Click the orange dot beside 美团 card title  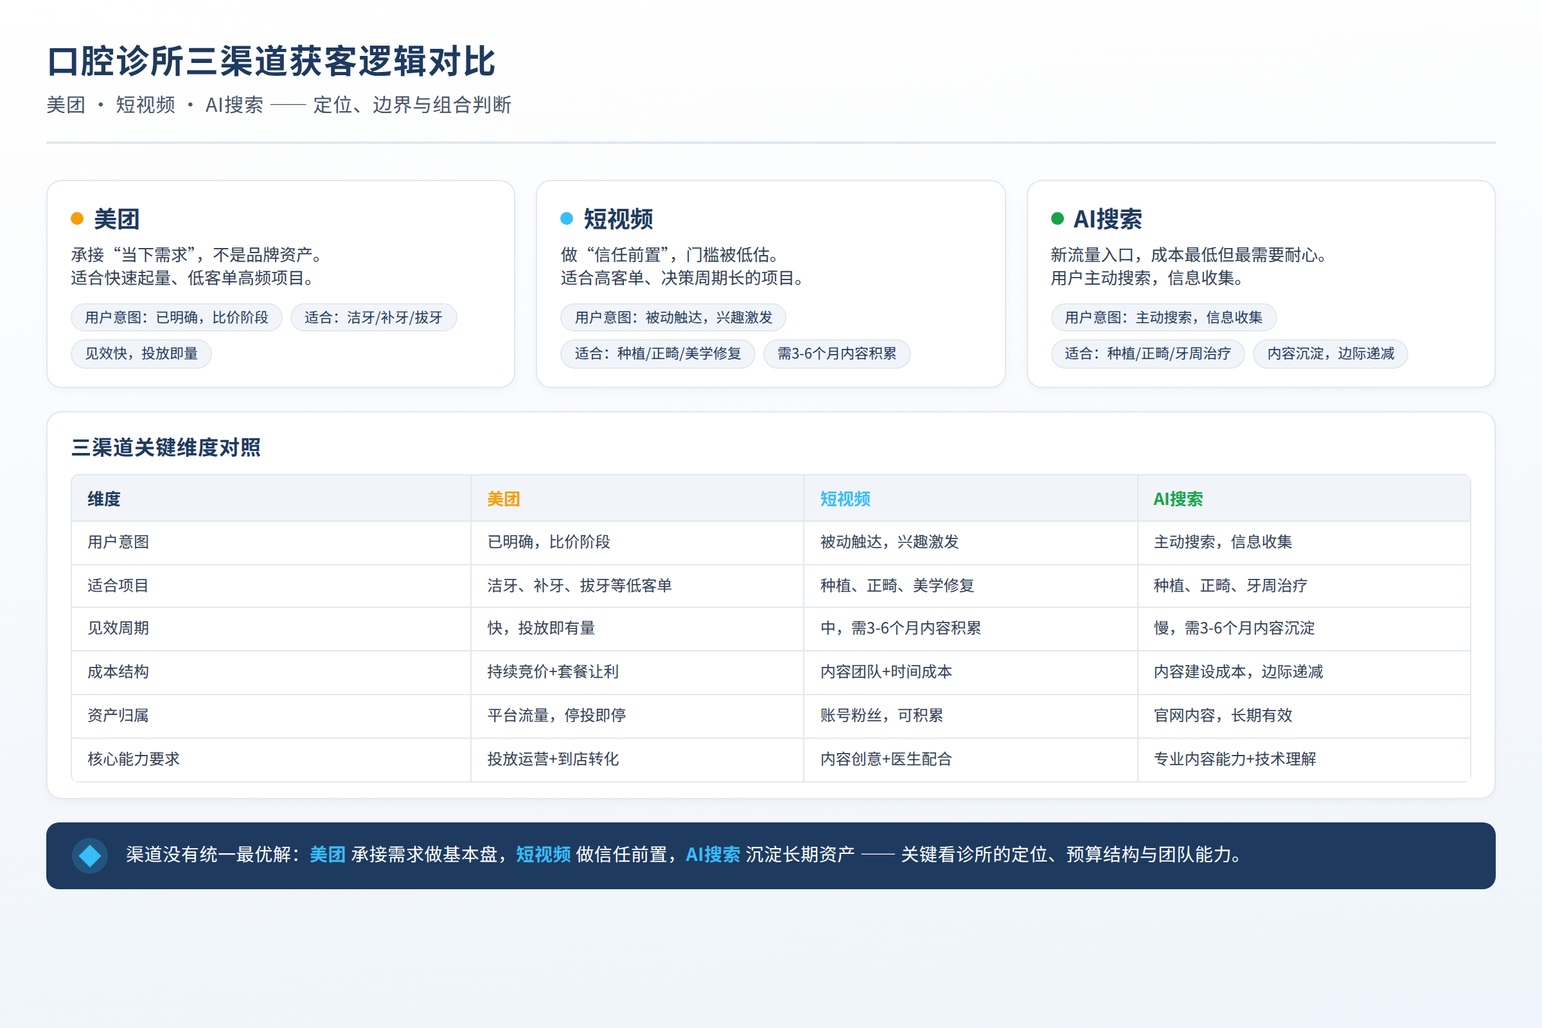pos(77,218)
